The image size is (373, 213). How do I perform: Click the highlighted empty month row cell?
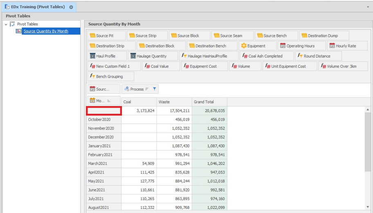[x=103, y=111]
